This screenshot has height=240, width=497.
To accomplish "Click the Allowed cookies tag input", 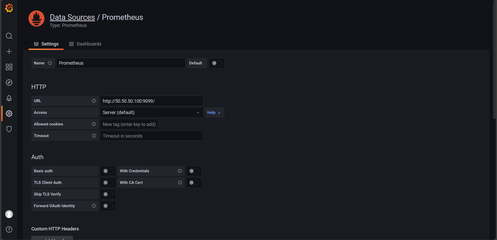I will (x=129, y=124).
